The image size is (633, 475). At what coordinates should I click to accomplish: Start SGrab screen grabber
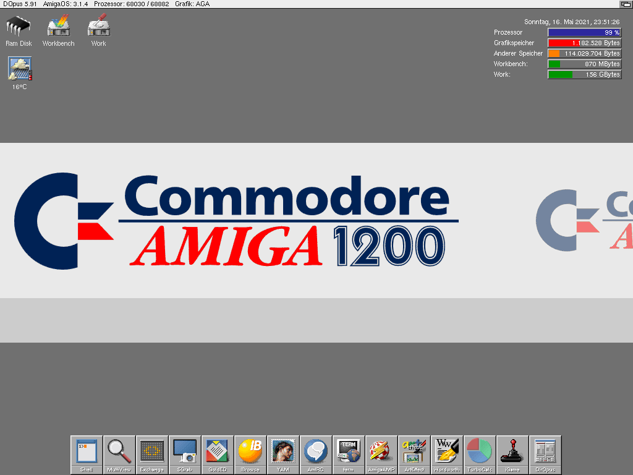coord(184,455)
